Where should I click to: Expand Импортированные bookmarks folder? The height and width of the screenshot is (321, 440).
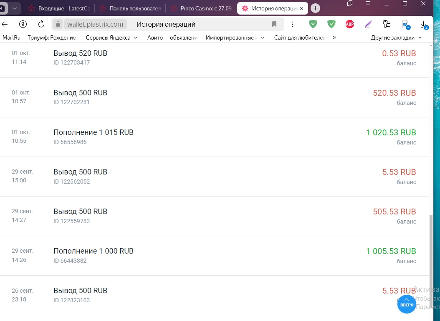235,37
